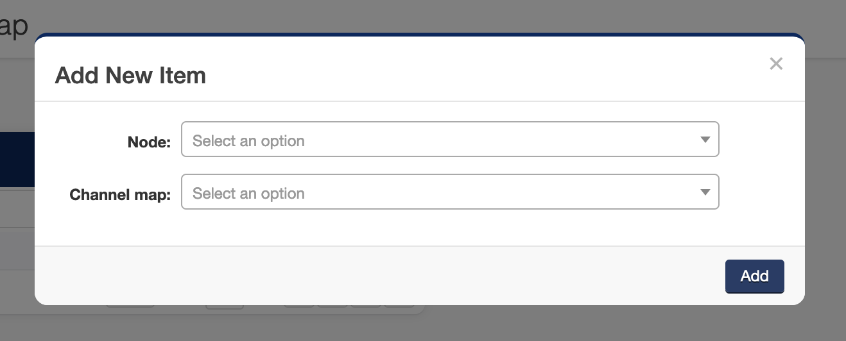Dismiss the modal with the X icon
Viewport: 846px width, 341px height.
776,63
